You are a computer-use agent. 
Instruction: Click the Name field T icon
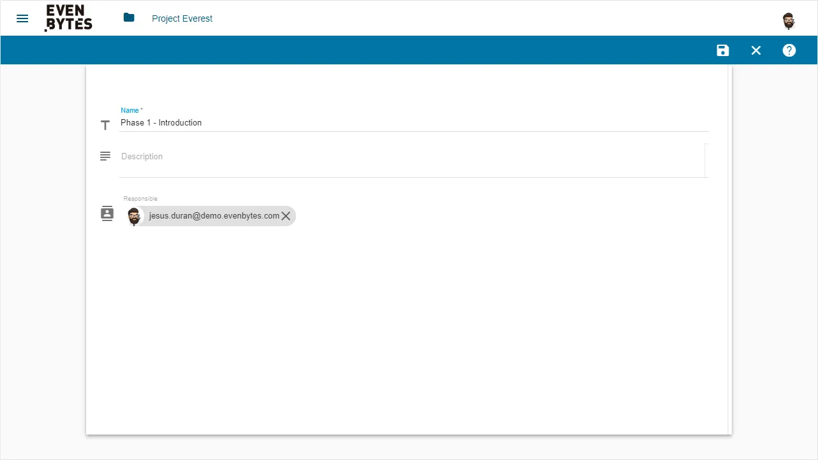click(x=105, y=126)
